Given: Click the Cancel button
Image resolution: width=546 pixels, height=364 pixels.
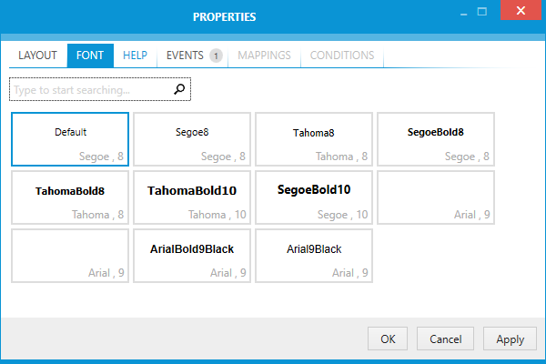Looking at the screenshot, I should [x=445, y=339].
